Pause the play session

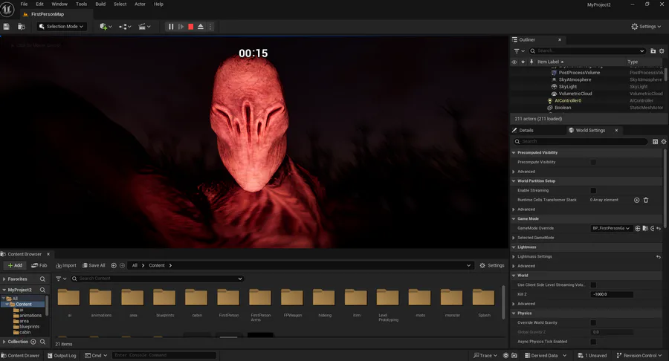171,27
